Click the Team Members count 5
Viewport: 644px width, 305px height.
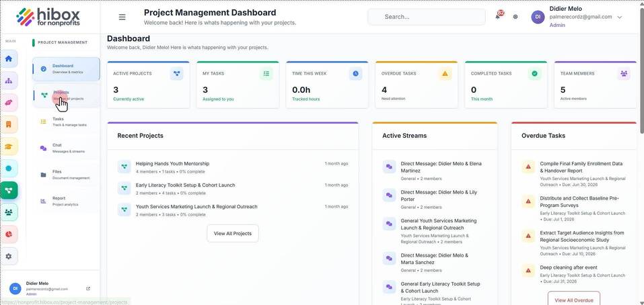(x=563, y=90)
